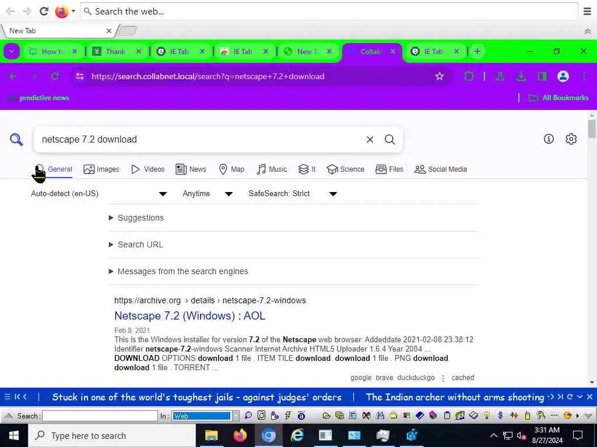Open result options three-dot icon
This screenshot has height=447, width=597.
(x=443, y=378)
